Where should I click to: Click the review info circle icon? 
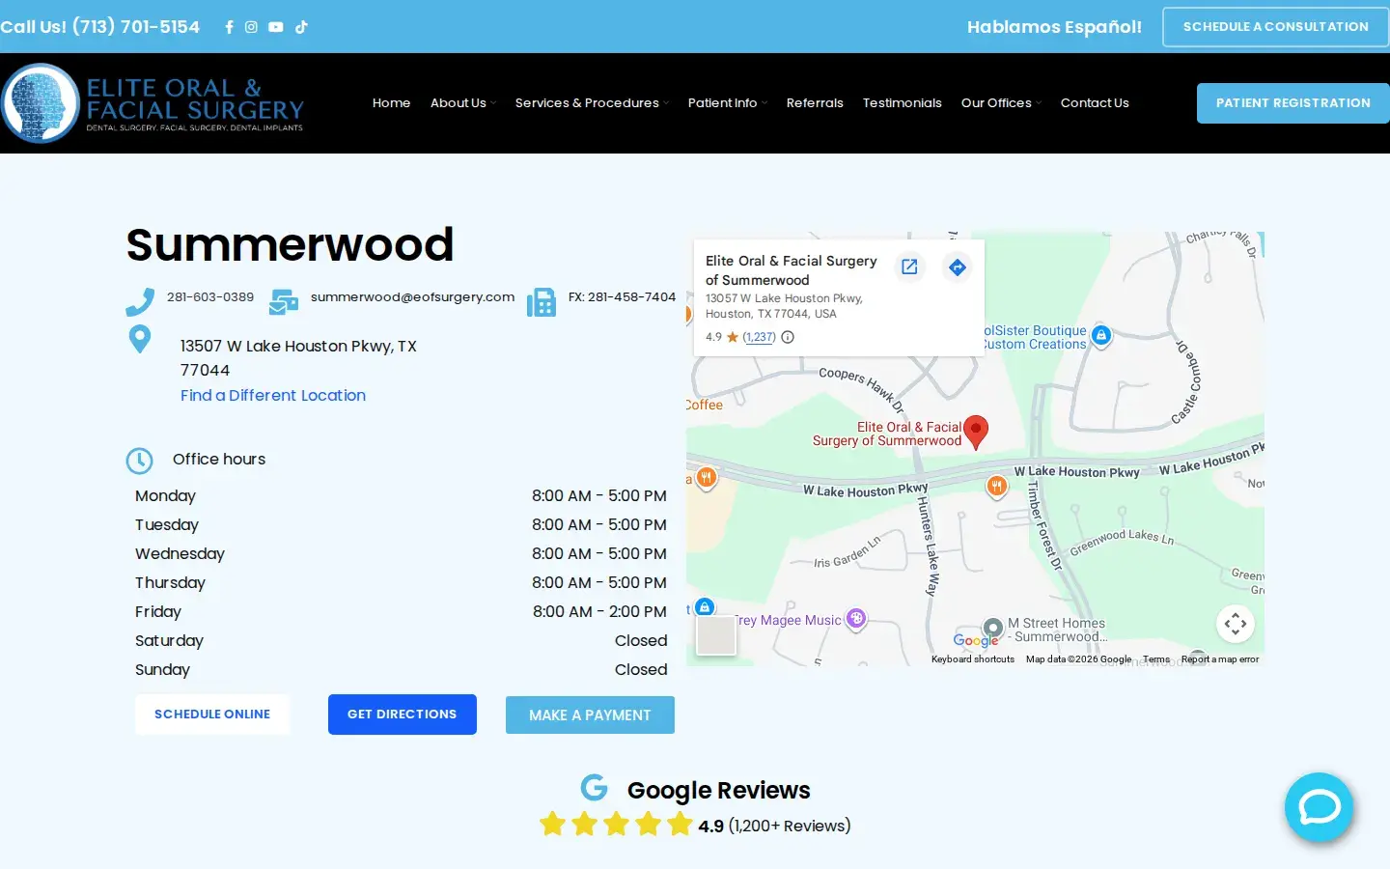click(788, 337)
